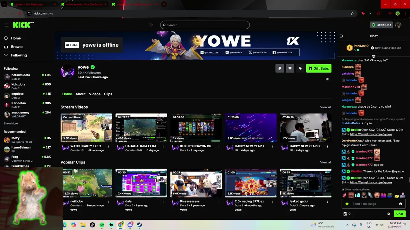410x230 pixels.
Task: Open options for KUKUYS NGAYON BU video
Action: (218, 146)
